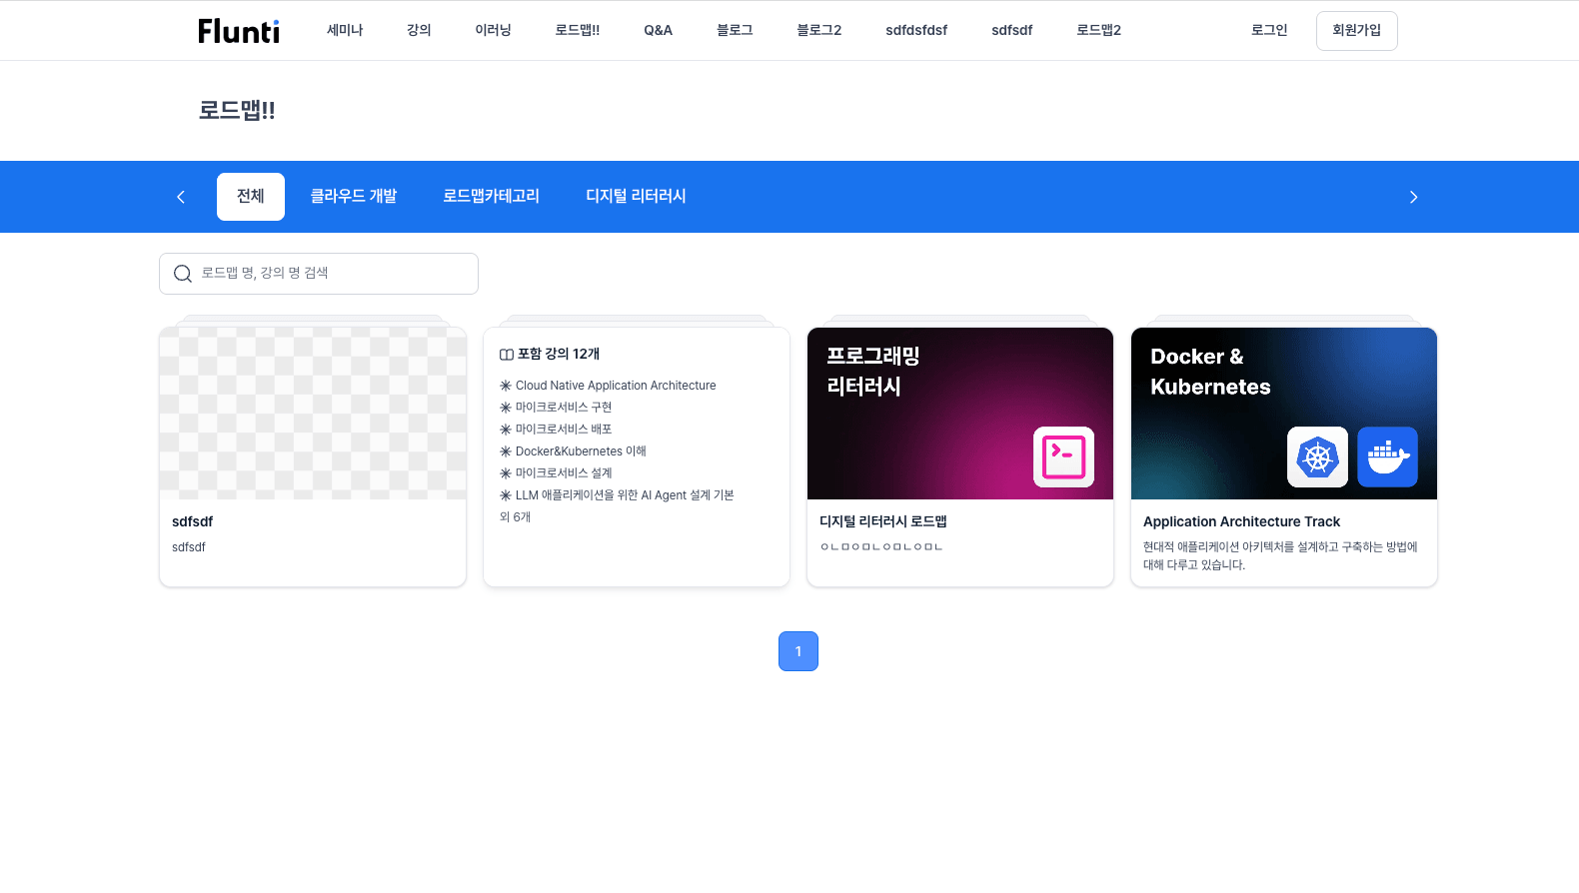The height and width of the screenshot is (893, 1579).
Task: Open the Application Architecture Track title
Action: 1241,521
